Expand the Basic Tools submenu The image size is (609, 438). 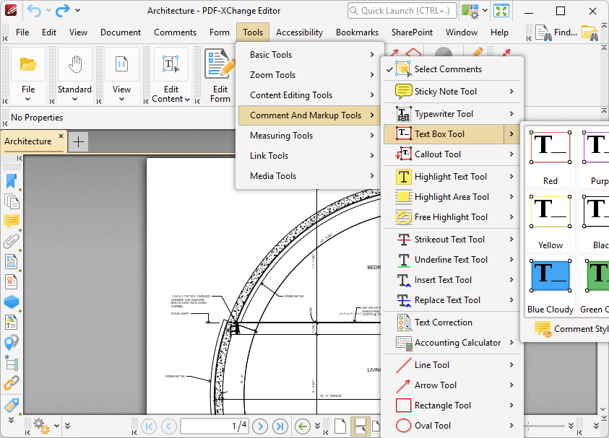(x=309, y=55)
